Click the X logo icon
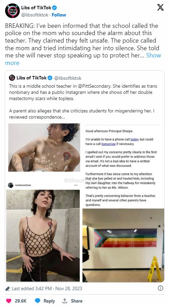 [x=160, y=8]
